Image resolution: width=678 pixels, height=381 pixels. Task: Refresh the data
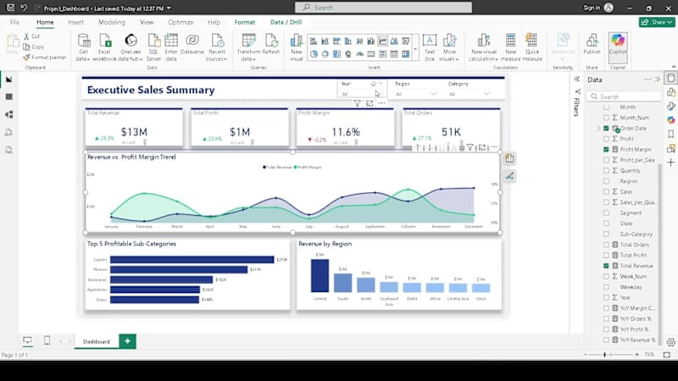coord(271,41)
